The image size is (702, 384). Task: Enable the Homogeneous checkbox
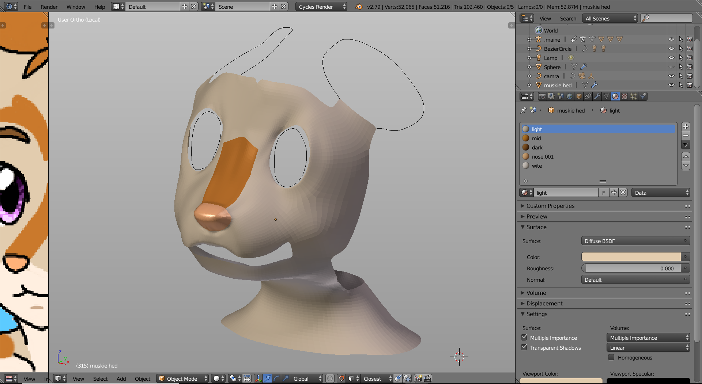tap(611, 357)
